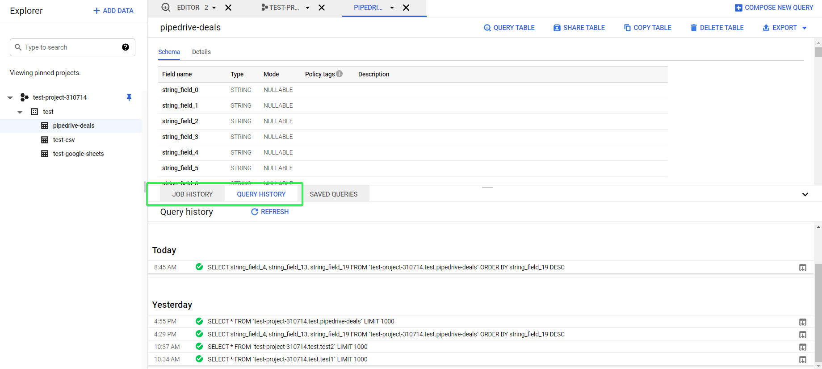
Task: Click the Copy Table button
Action: point(648,28)
